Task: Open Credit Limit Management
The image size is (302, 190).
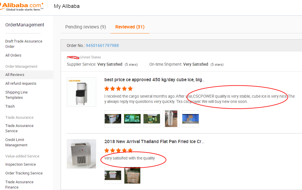Action: (x=16, y=142)
